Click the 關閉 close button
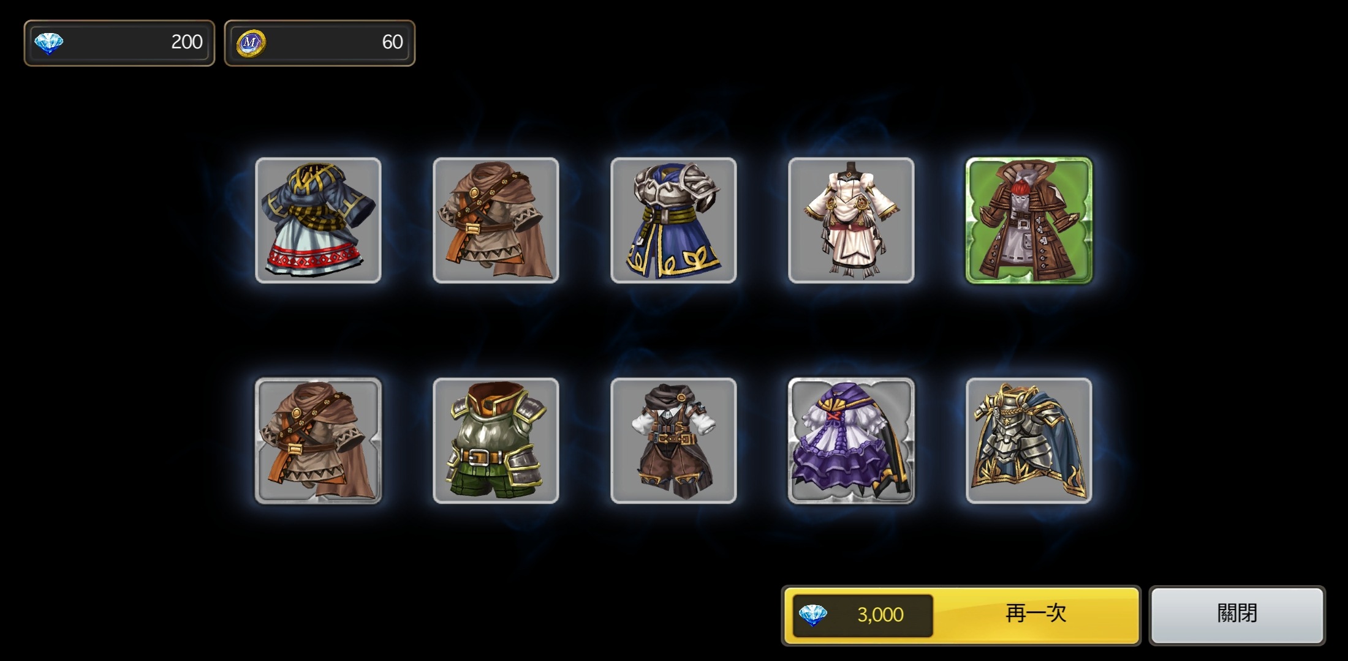 [x=1237, y=615]
